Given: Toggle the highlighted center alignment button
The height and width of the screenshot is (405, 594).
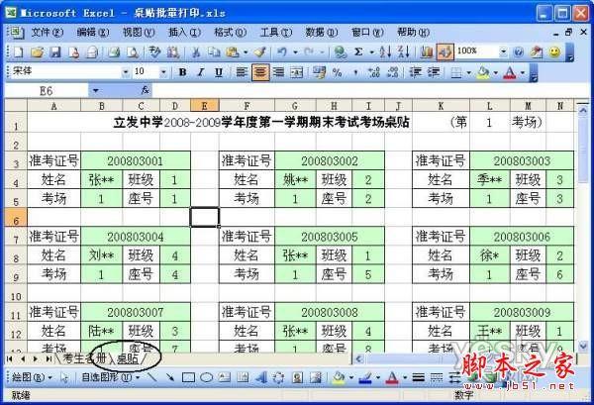Looking at the screenshot, I should (260, 72).
